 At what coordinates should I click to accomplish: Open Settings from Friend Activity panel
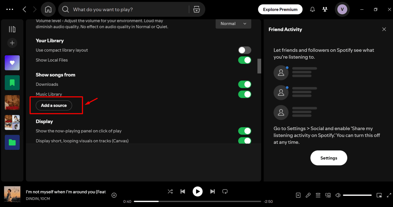[x=329, y=158]
